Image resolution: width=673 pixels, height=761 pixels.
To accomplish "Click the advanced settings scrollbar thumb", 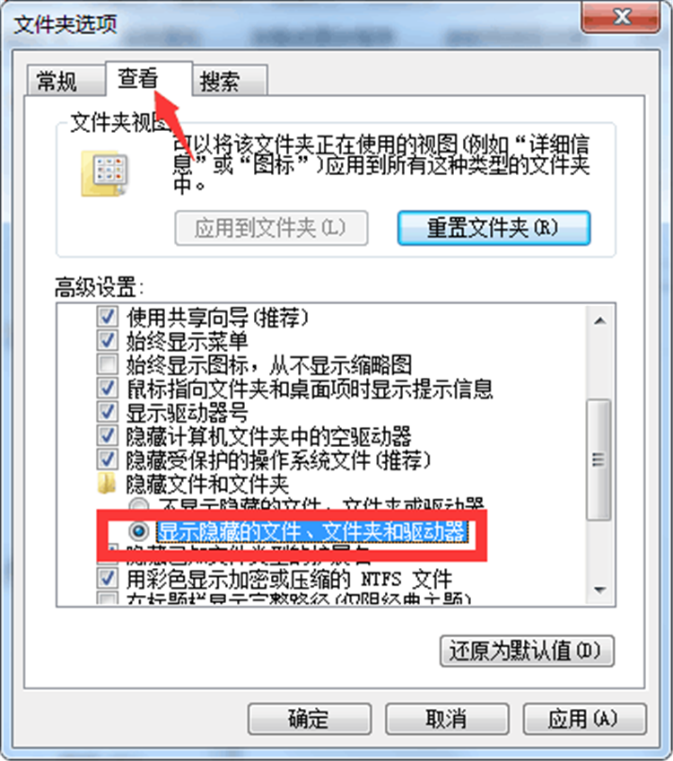I will tap(600, 459).
